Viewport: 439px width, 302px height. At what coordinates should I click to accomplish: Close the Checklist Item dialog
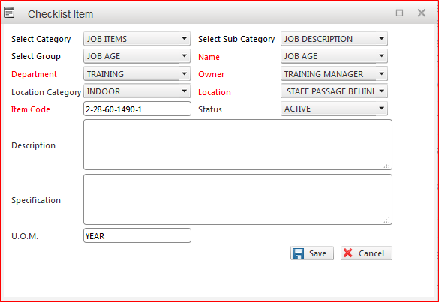(422, 13)
